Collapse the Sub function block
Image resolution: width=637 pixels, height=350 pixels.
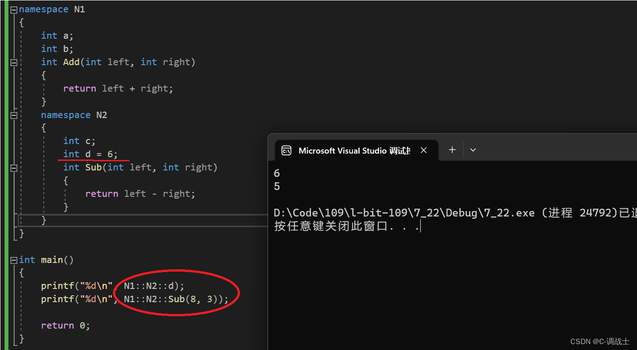(14, 168)
